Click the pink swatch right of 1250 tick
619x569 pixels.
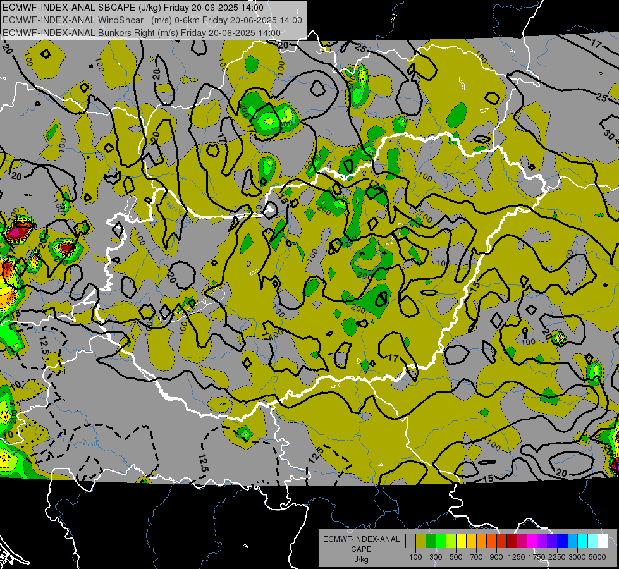click(522, 541)
